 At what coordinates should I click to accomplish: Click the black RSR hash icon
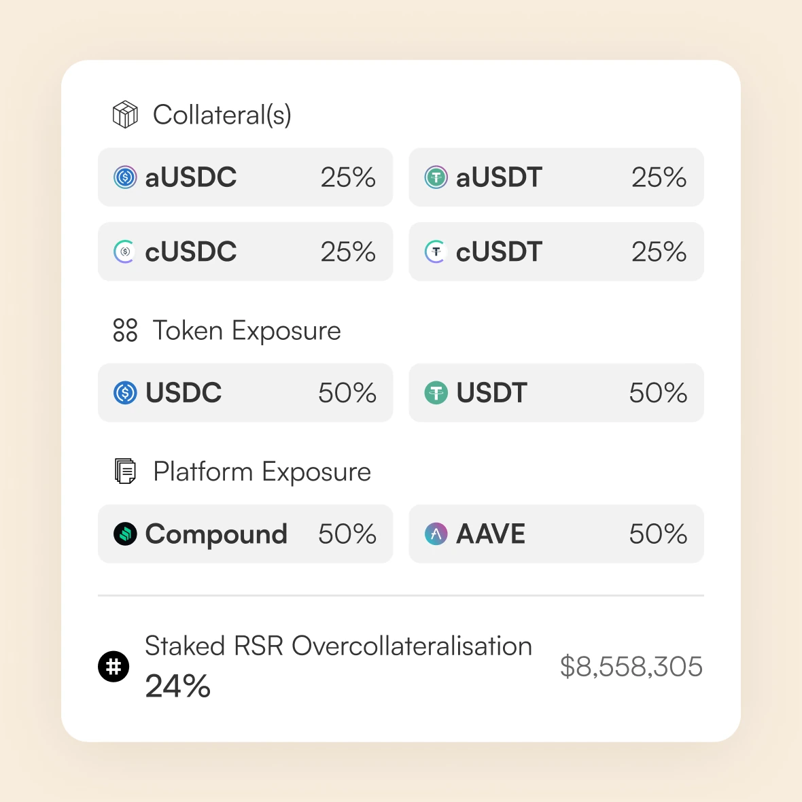tap(114, 666)
